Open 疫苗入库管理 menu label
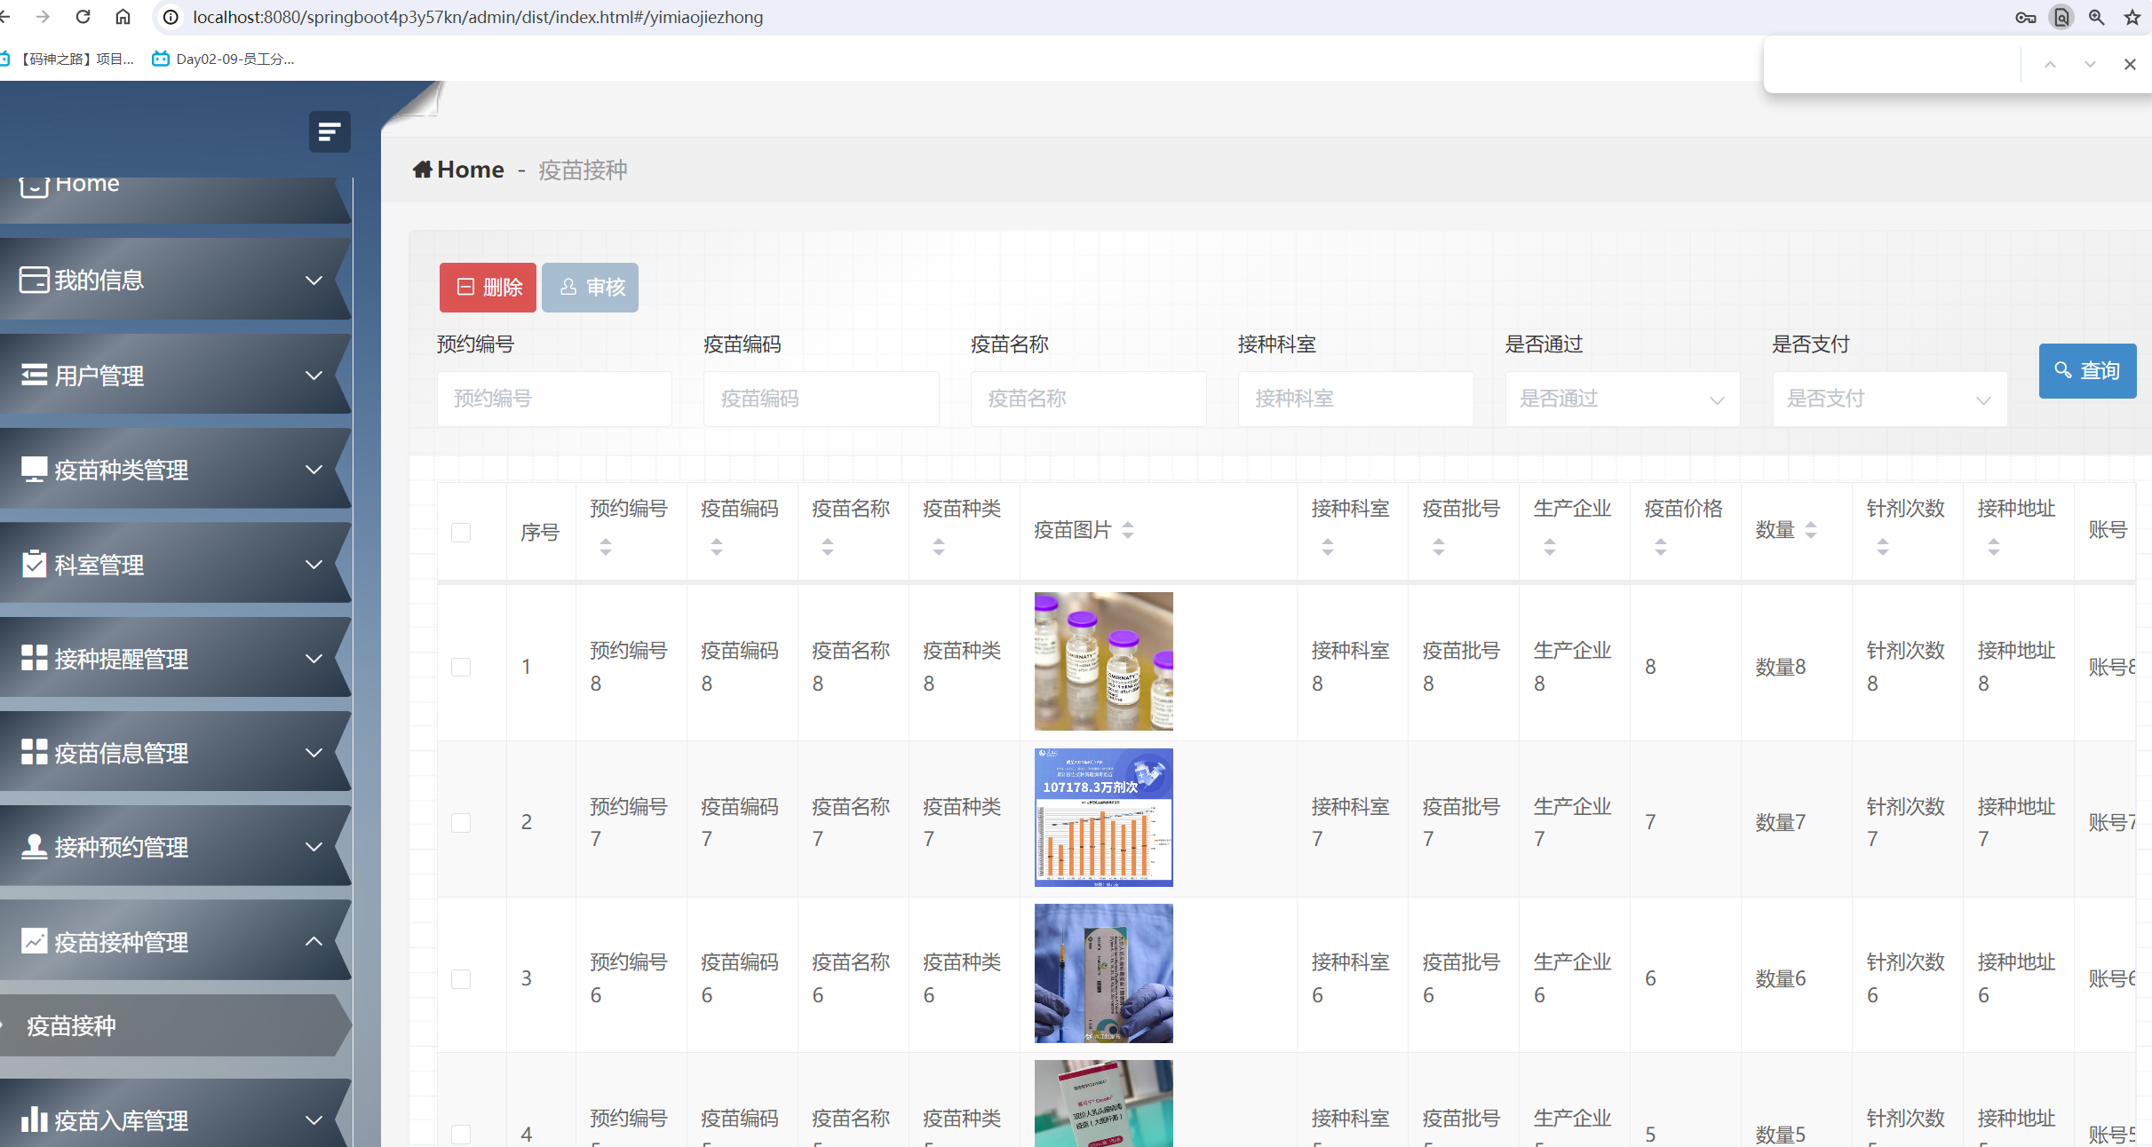Screen dimensions: 2152x1147 (x=122, y=1120)
